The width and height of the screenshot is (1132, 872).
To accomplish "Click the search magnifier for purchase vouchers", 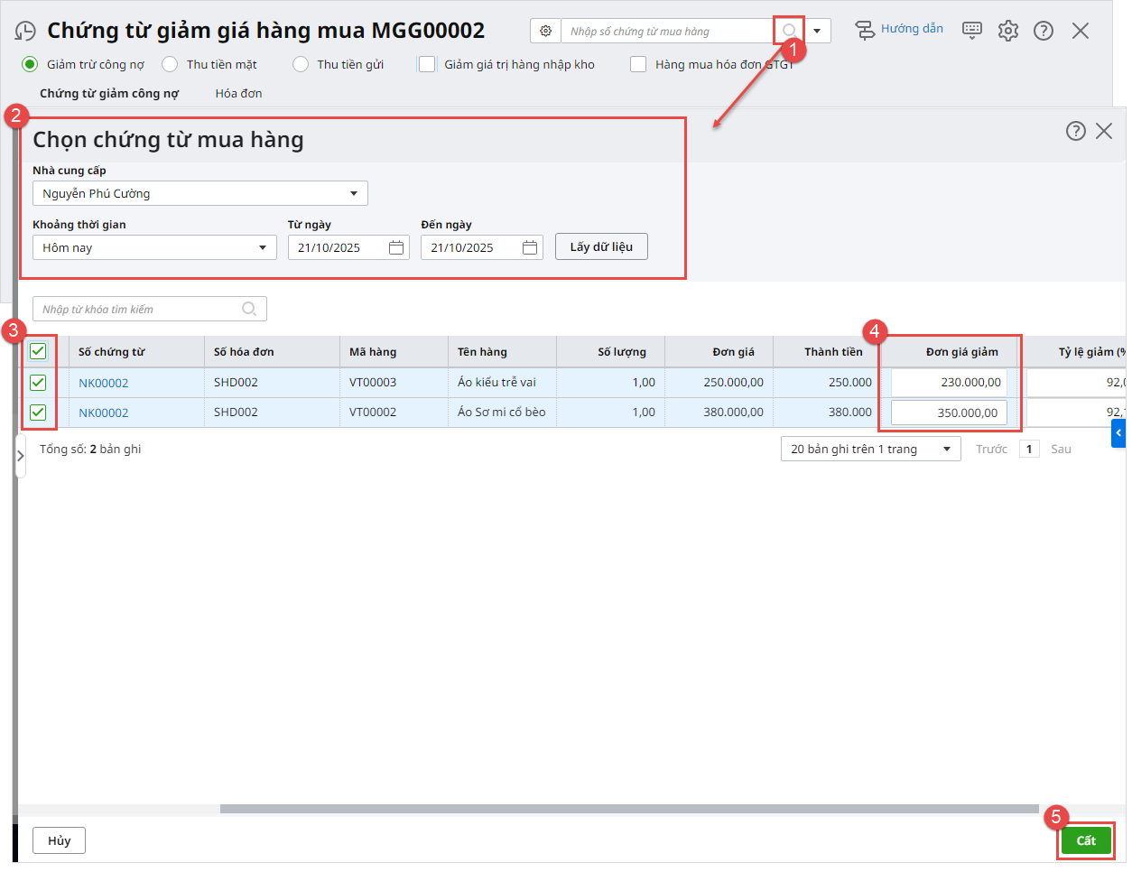I will [788, 31].
